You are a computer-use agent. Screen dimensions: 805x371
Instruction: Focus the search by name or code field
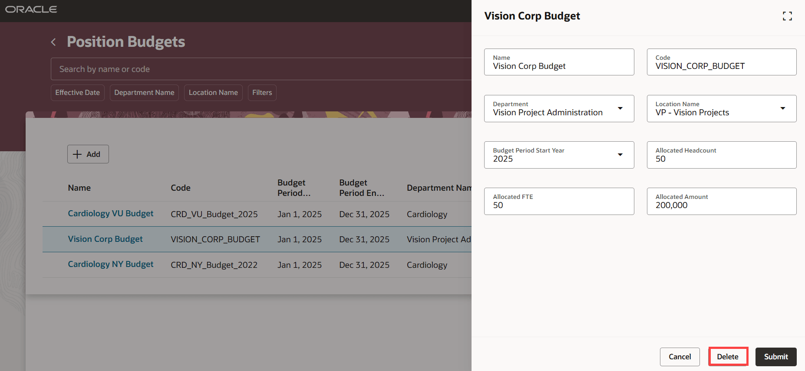coord(261,69)
